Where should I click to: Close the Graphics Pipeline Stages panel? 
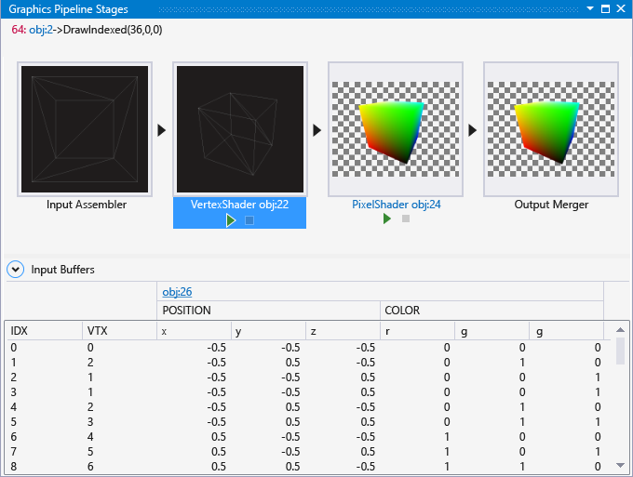coord(621,8)
